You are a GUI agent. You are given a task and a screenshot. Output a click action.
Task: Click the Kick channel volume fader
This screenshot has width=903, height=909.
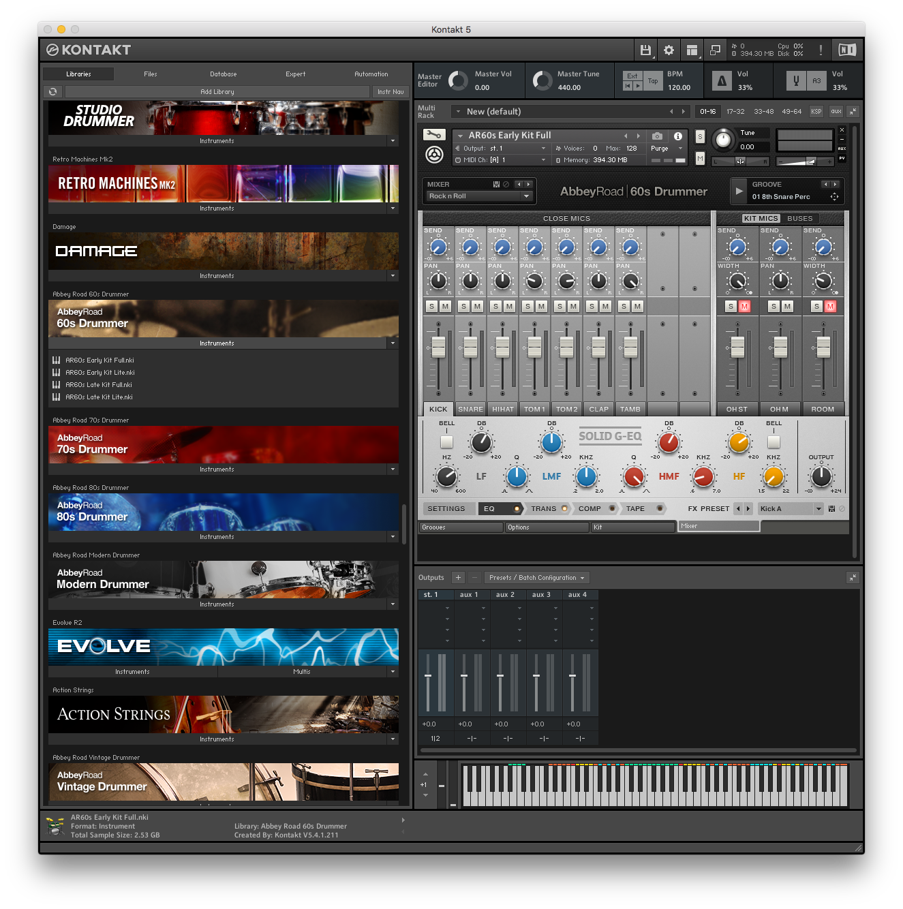438,347
